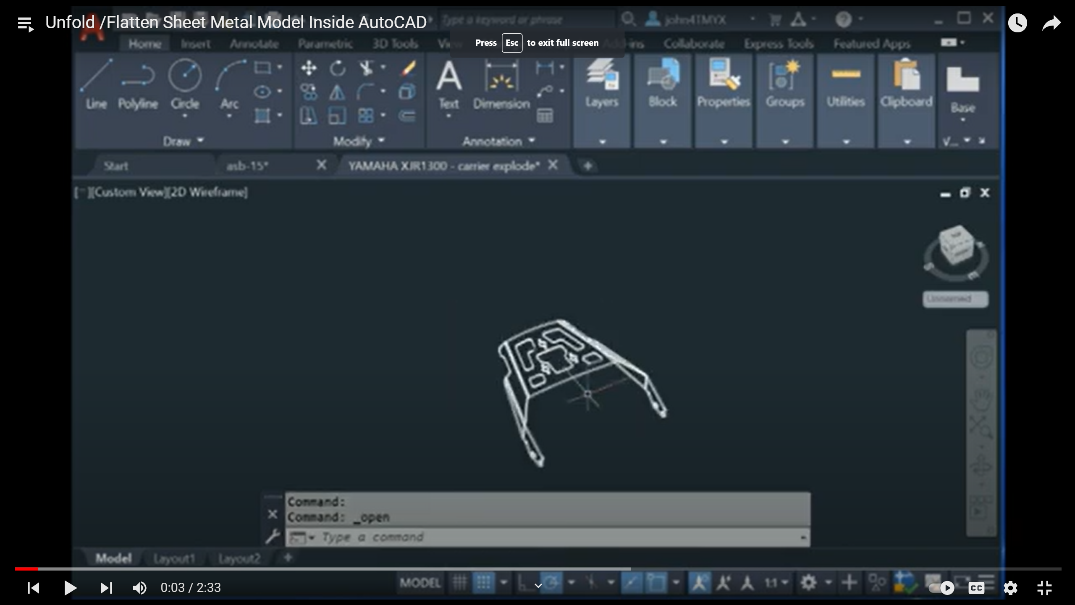Toggle YouTube autoplay switch
The width and height of the screenshot is (1075, 605).
pos(941,588)
